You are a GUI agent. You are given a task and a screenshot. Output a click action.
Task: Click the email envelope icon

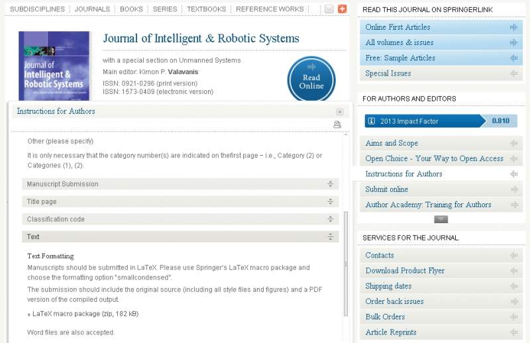(x=329, y=9)
